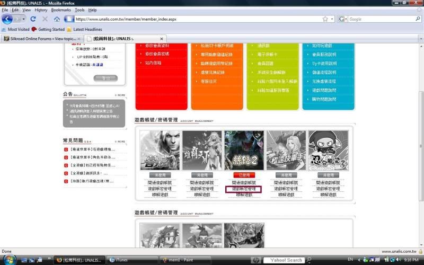Open the History menu

point(41,10)
